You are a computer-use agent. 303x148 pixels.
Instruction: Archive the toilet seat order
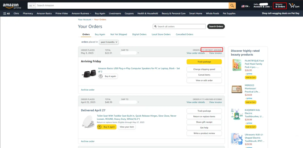(88, 141)
